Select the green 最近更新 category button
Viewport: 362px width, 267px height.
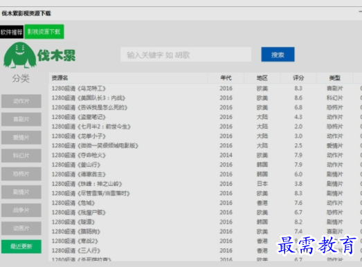[21, 246]
